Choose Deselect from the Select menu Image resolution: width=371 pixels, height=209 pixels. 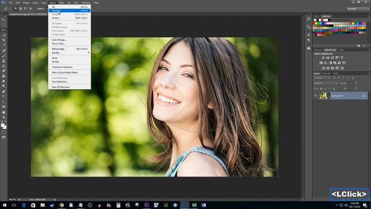coord(70,10)
